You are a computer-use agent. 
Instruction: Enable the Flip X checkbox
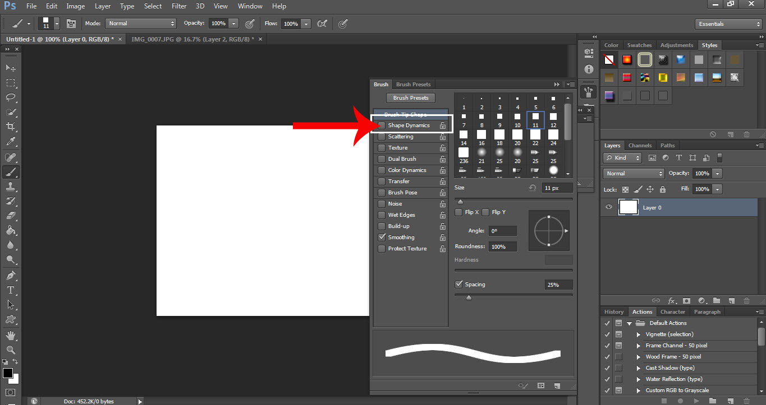[x=458, y=212]
